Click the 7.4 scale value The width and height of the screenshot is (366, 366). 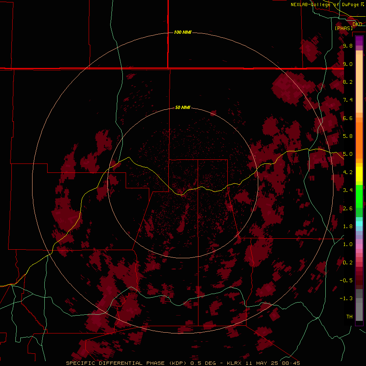click(x=348, y=100)
